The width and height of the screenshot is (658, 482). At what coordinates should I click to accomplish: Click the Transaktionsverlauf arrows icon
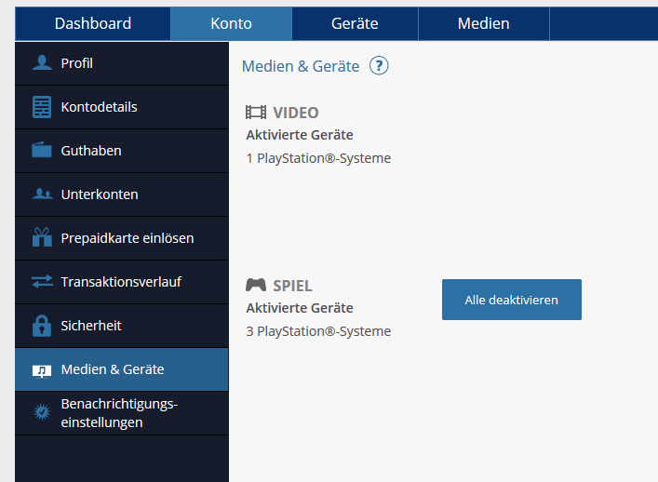43,281
